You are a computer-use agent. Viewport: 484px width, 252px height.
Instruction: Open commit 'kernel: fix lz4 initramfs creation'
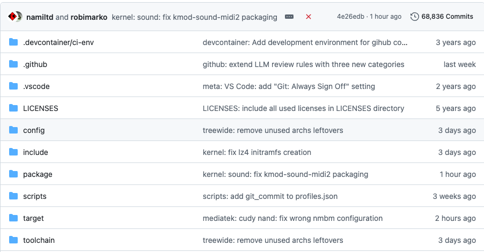click(257, 152)
